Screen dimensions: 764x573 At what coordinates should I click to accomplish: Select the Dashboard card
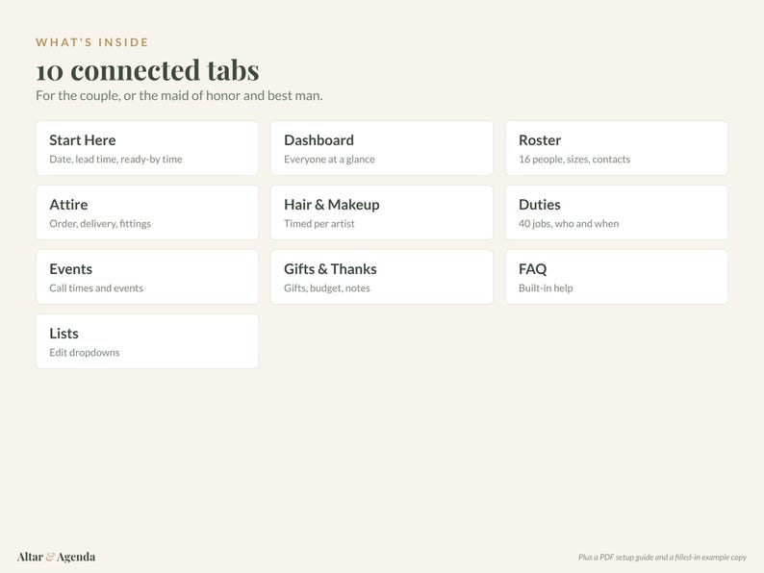click(x=381, y=148)
